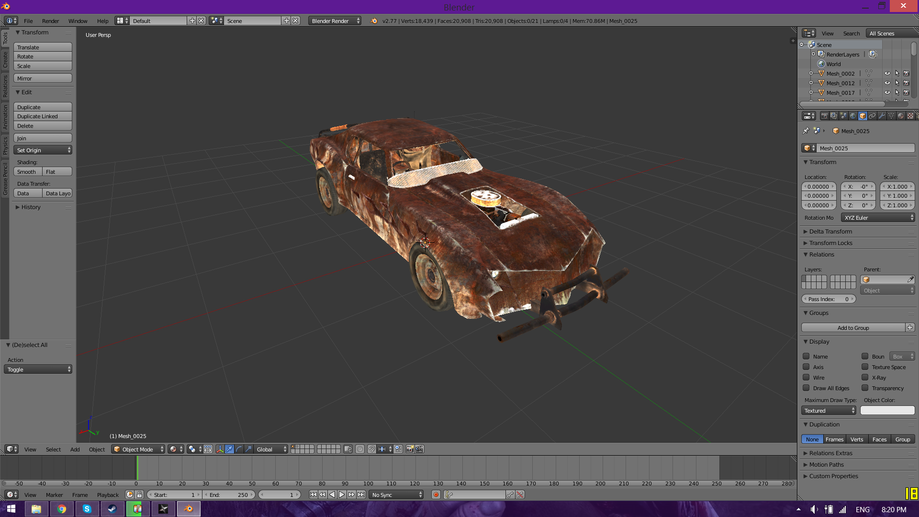919x517 pixels.
Task: Click the Add to Group button
Action: pos(853,328)
